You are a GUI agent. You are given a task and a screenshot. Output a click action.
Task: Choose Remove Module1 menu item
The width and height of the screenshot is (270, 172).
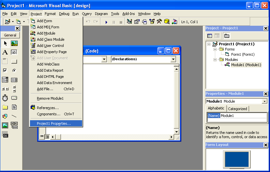pyautogui.click(x=56, y=98)
